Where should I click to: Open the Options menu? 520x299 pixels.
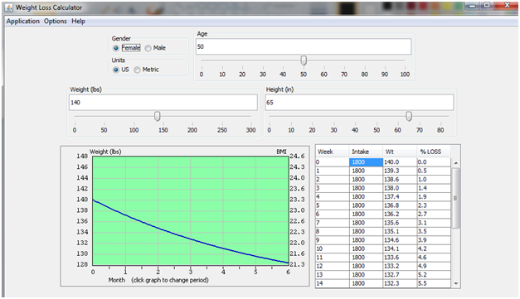click(x=56, y=22)
